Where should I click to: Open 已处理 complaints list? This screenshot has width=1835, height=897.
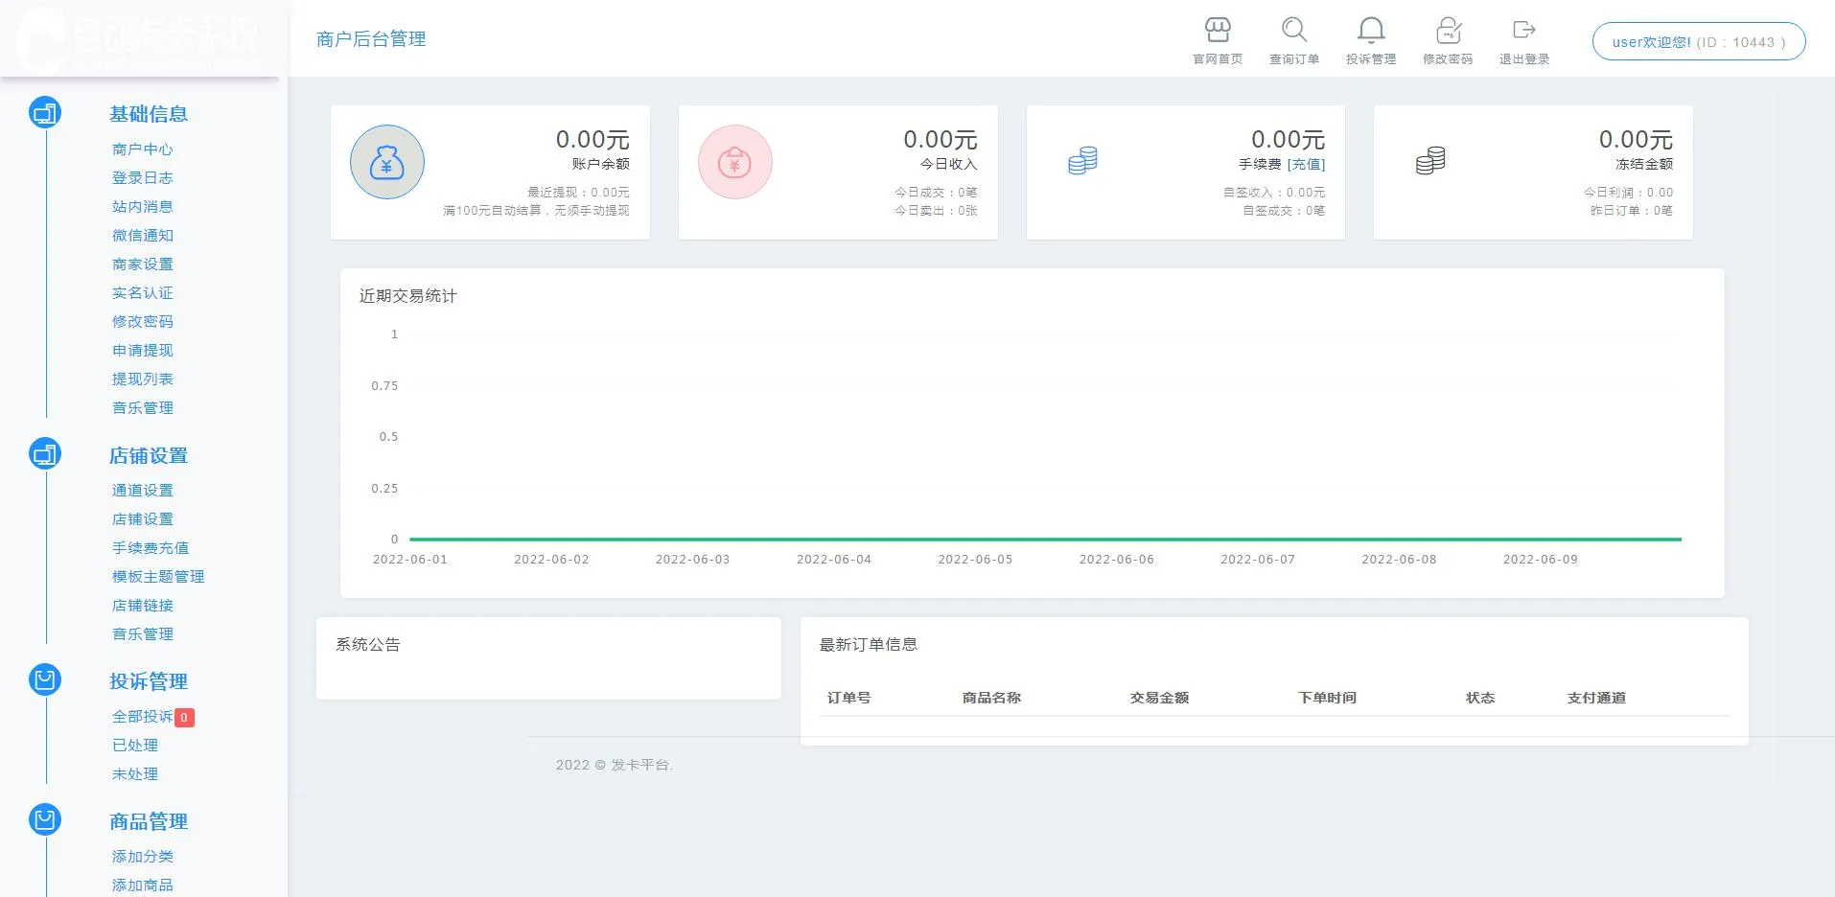[x=135, y=746]
